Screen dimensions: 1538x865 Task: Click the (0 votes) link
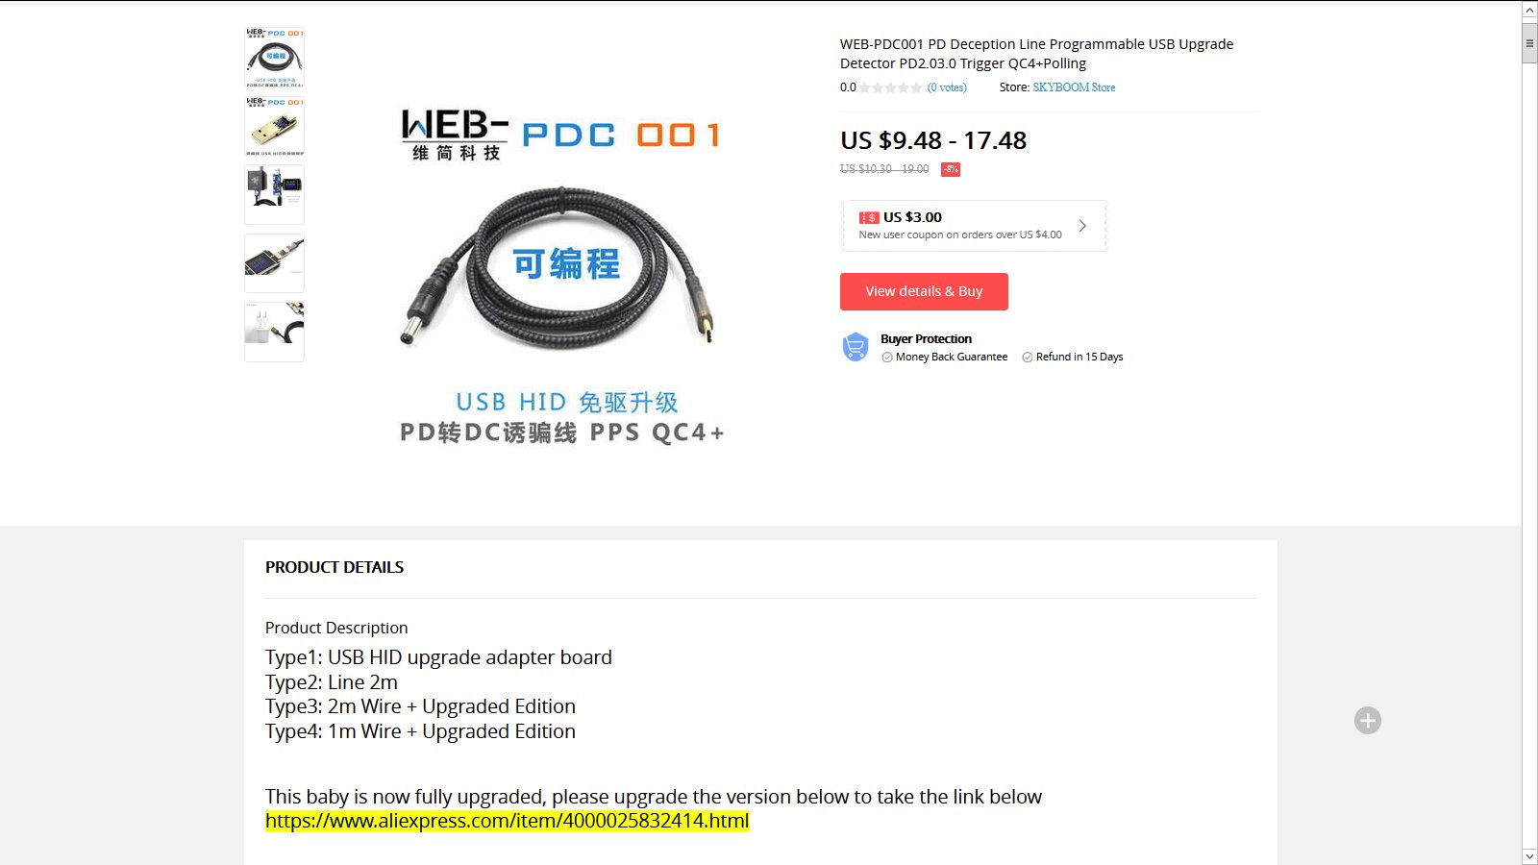point(947,87)
